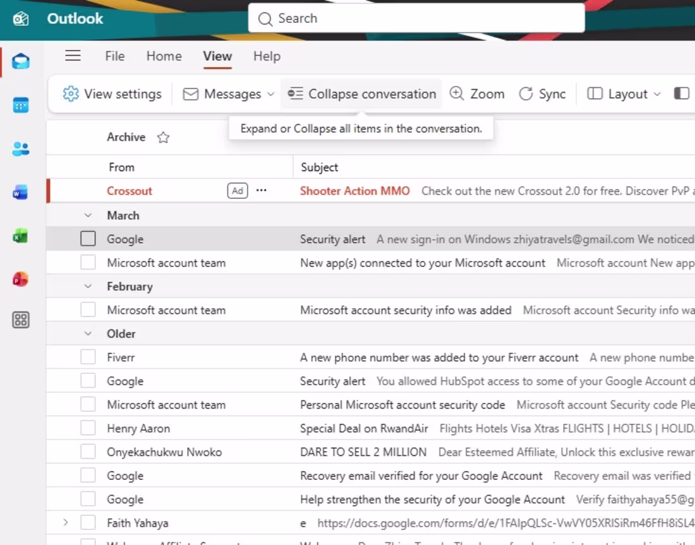Click the View settings gear icon
The width and height of the screenshot is (695, 545).
(x=71, y=93)
